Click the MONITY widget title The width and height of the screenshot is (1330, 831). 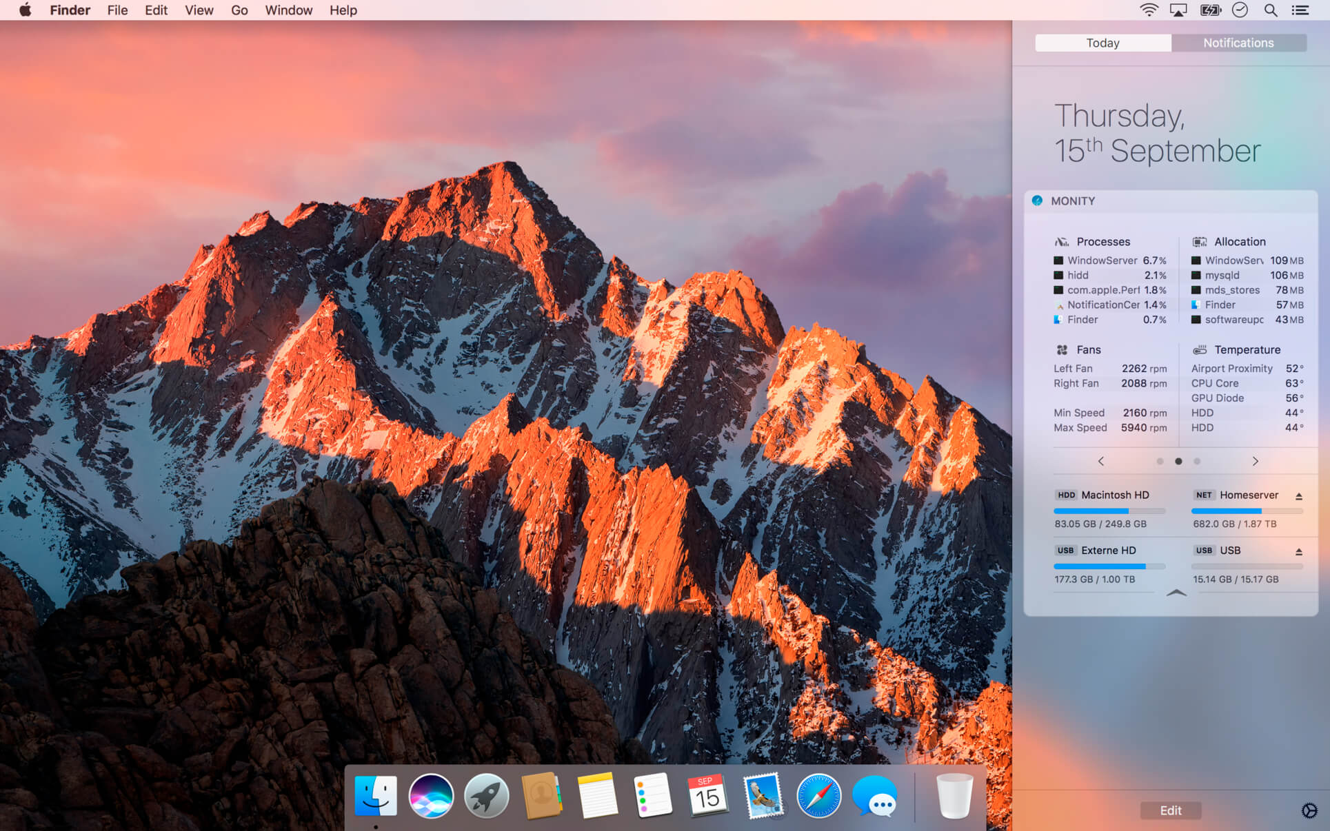coord(1073,201)
